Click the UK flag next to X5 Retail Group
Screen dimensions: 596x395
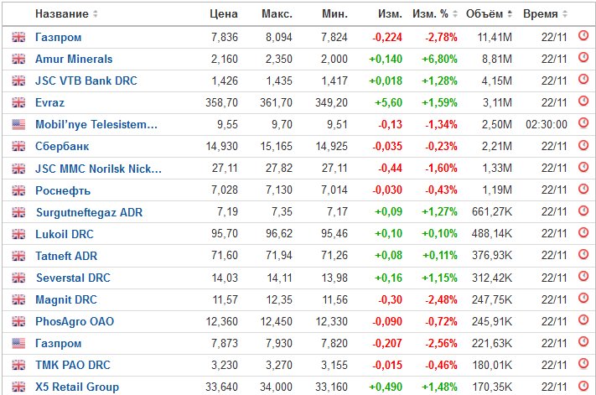click(18, 387)
